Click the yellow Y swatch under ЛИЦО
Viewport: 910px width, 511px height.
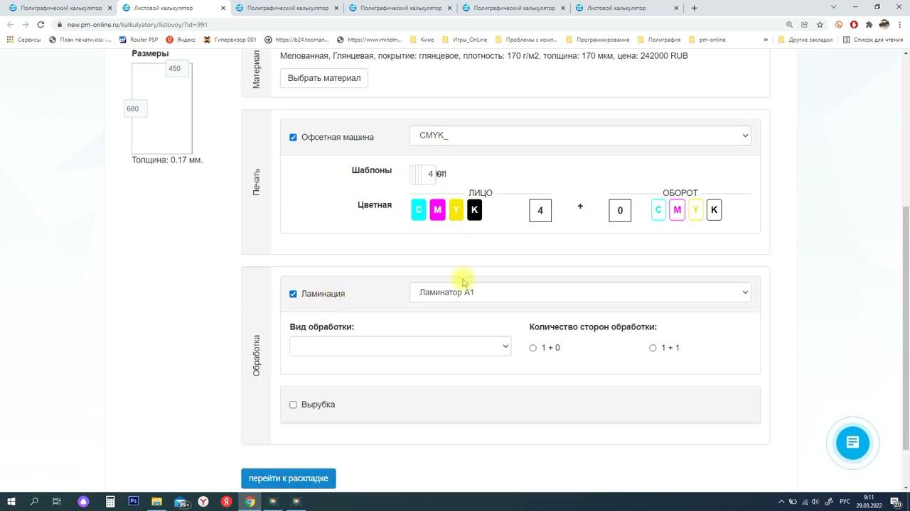click(456, 210)
